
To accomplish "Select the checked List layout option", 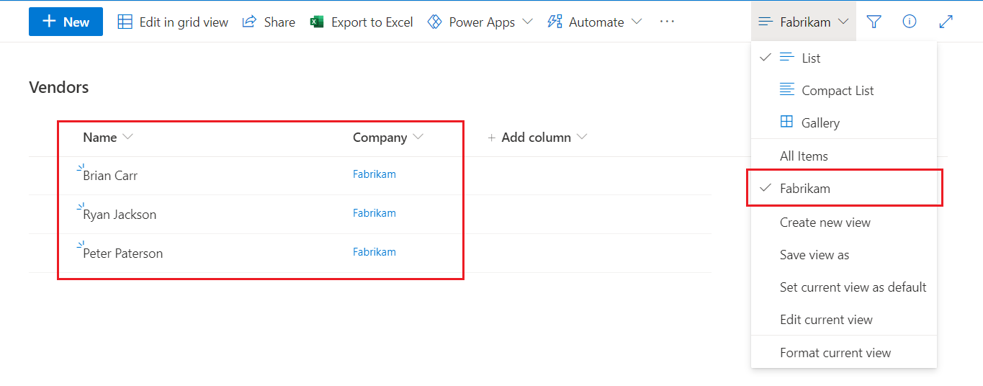I will coord(810,58).
